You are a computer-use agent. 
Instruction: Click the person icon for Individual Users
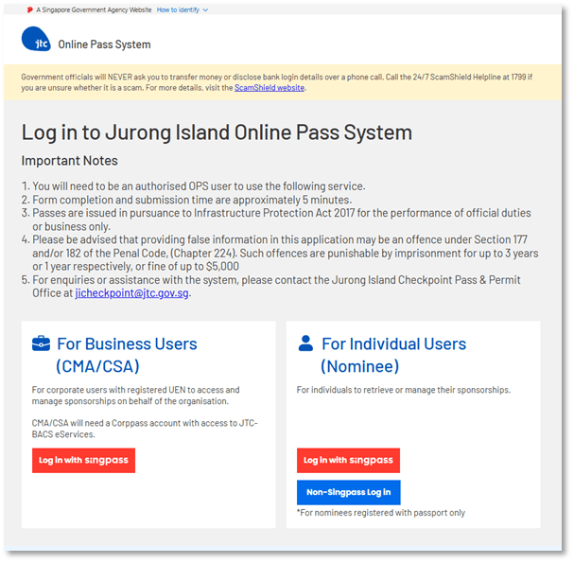pyautogui.click(x=305, y=343)
